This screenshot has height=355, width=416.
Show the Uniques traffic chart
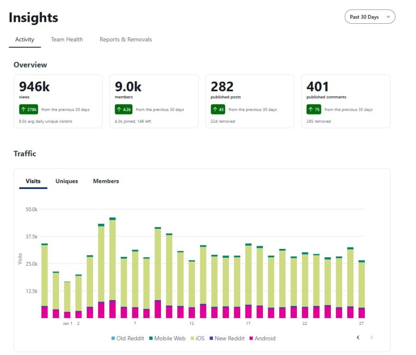(67, 181)
